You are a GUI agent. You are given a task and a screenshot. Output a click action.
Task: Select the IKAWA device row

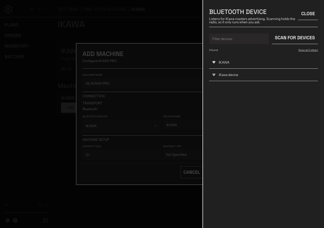[264, 62]
